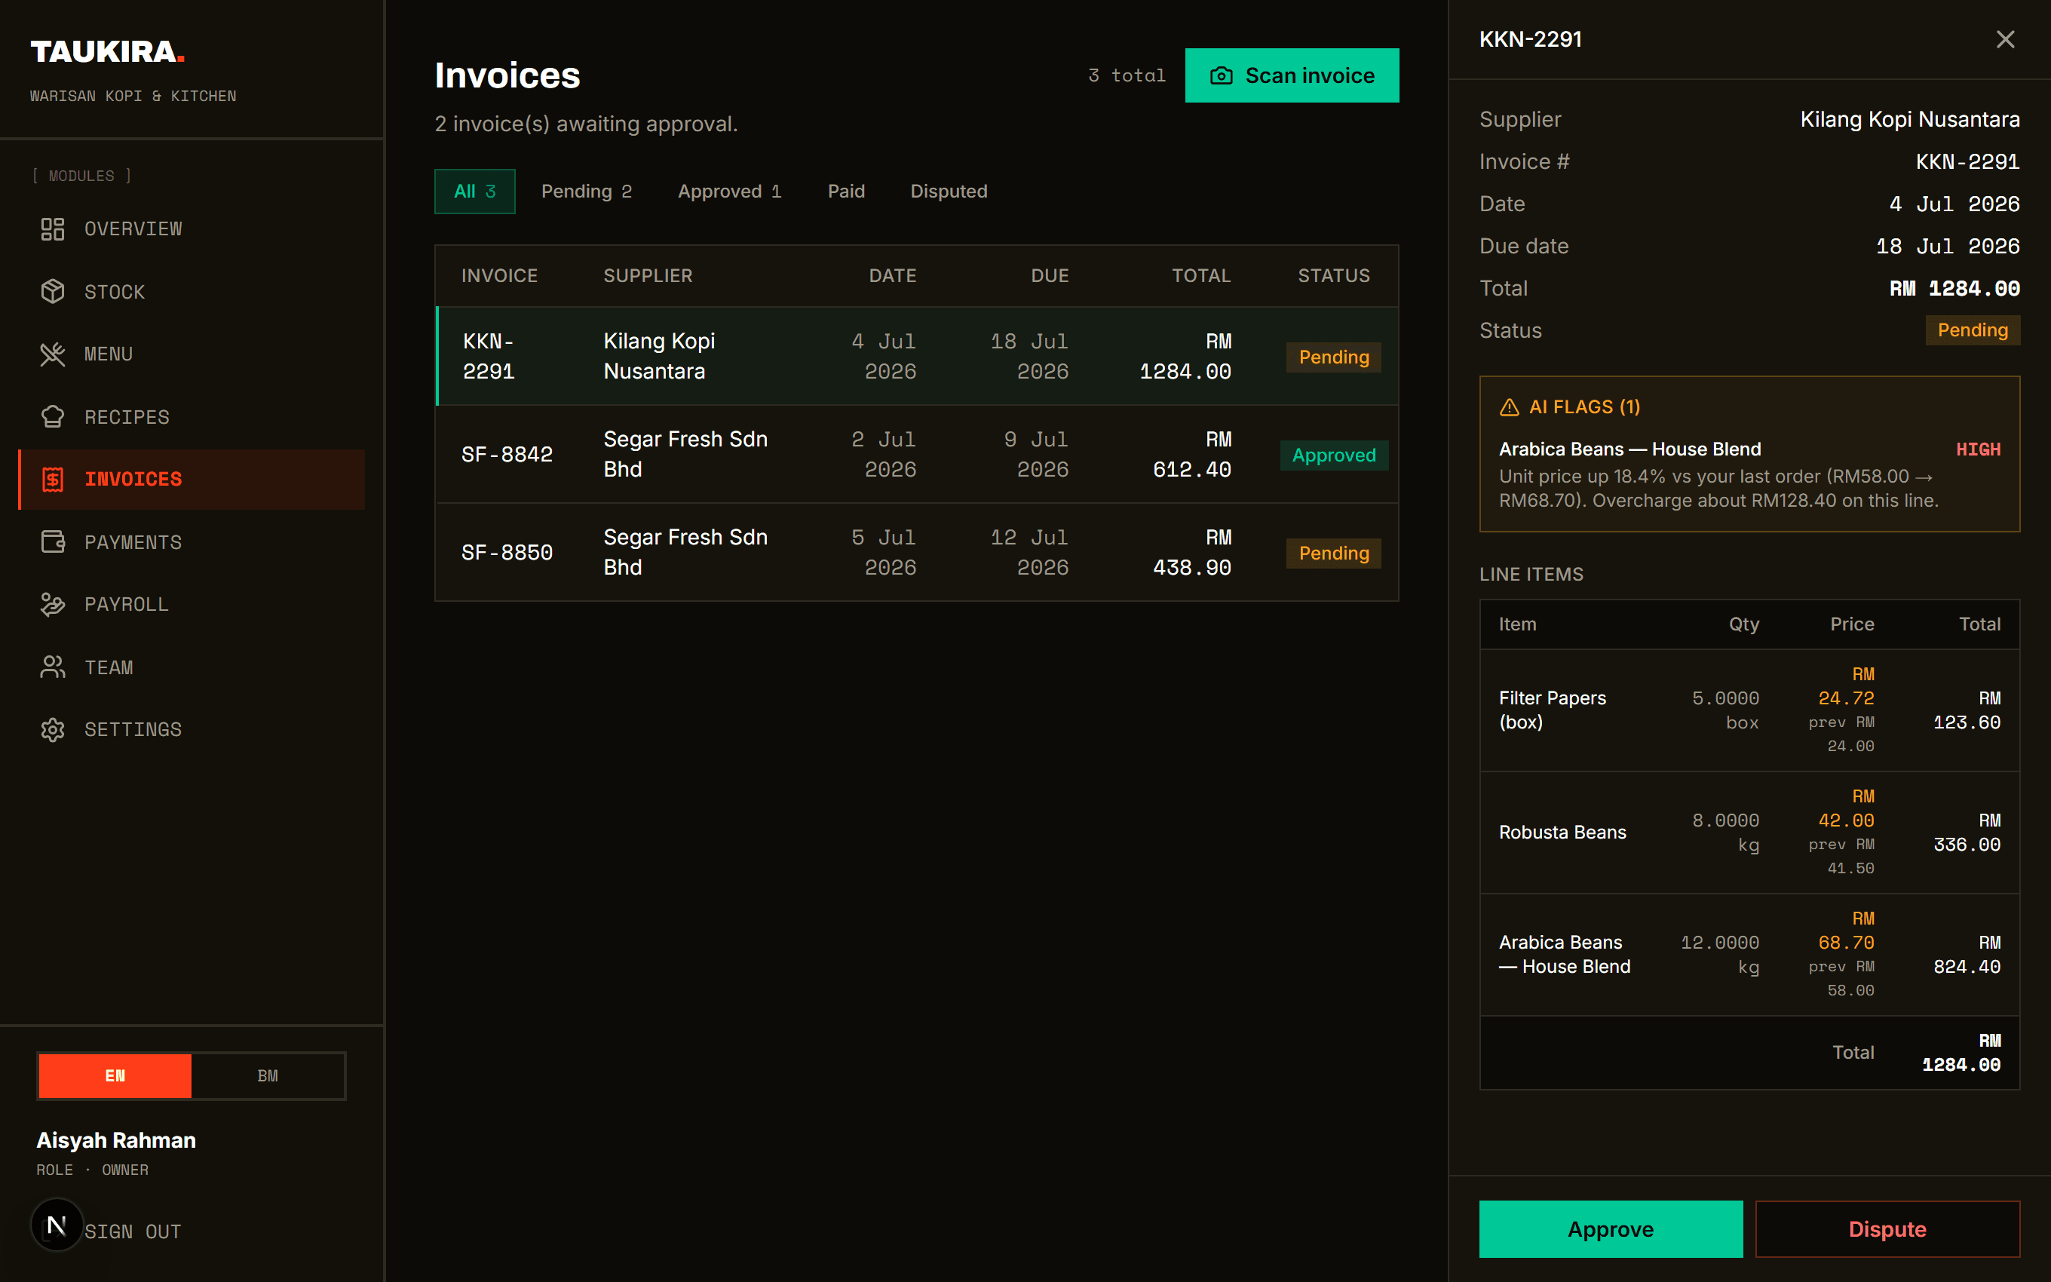Click the TAUKIRA logo
The height and width of the screenshot is (1282, 2051).
pos(108,52)
